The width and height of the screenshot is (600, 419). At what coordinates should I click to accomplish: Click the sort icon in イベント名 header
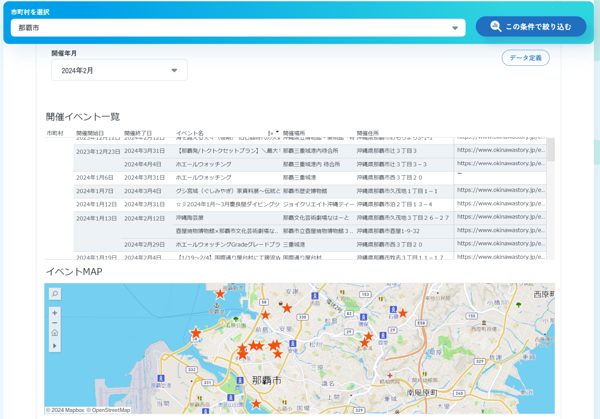tap(270, 133)
